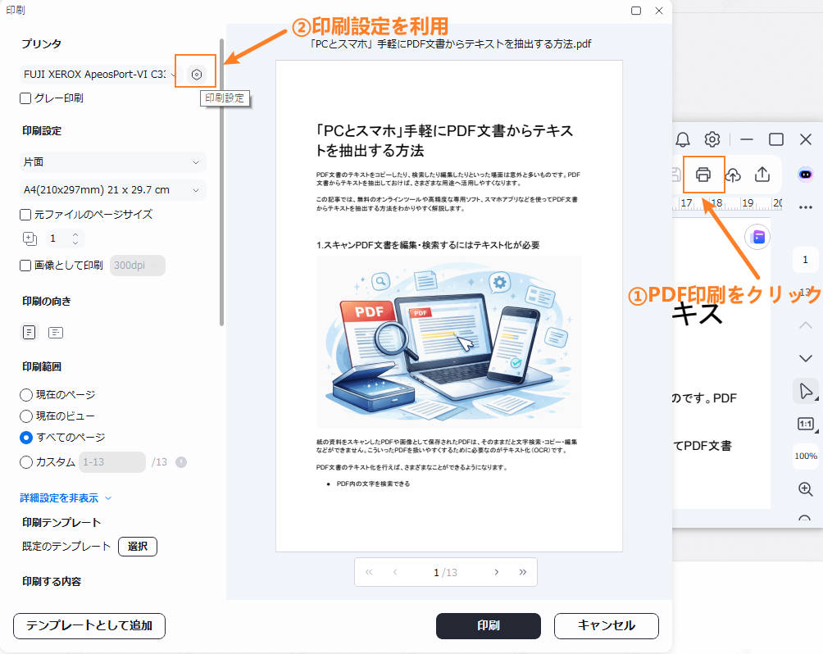Click the selection arrow tool in right sidebar

pos(805,391)
